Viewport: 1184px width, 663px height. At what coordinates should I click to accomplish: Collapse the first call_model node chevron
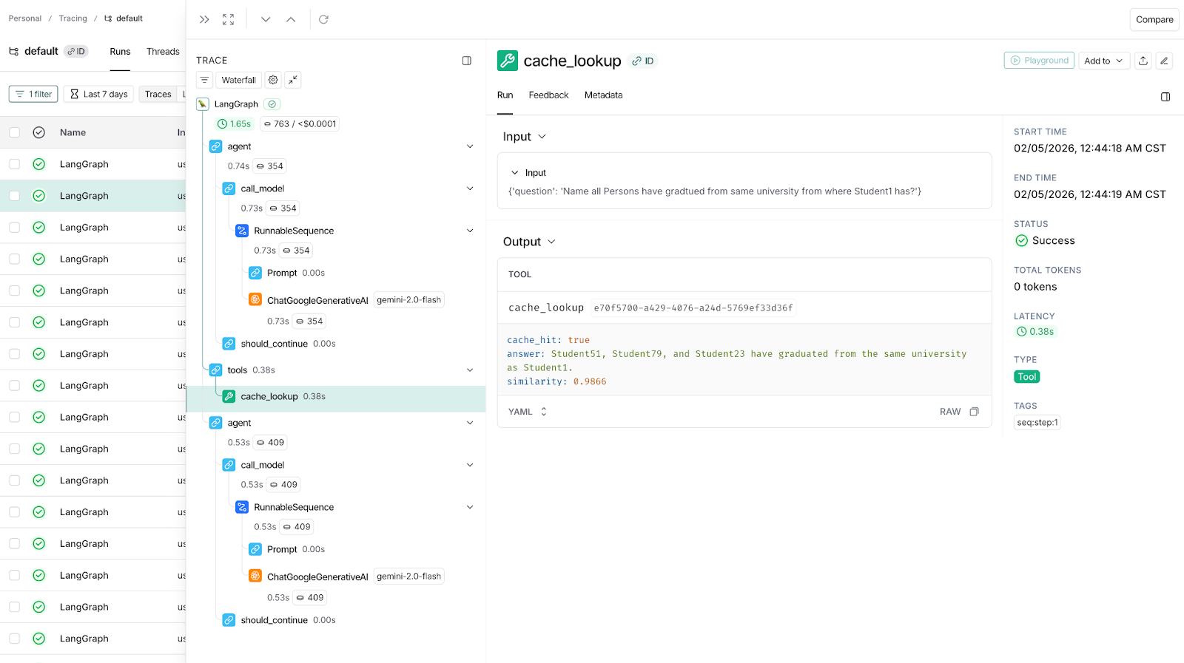pos(470,188)
